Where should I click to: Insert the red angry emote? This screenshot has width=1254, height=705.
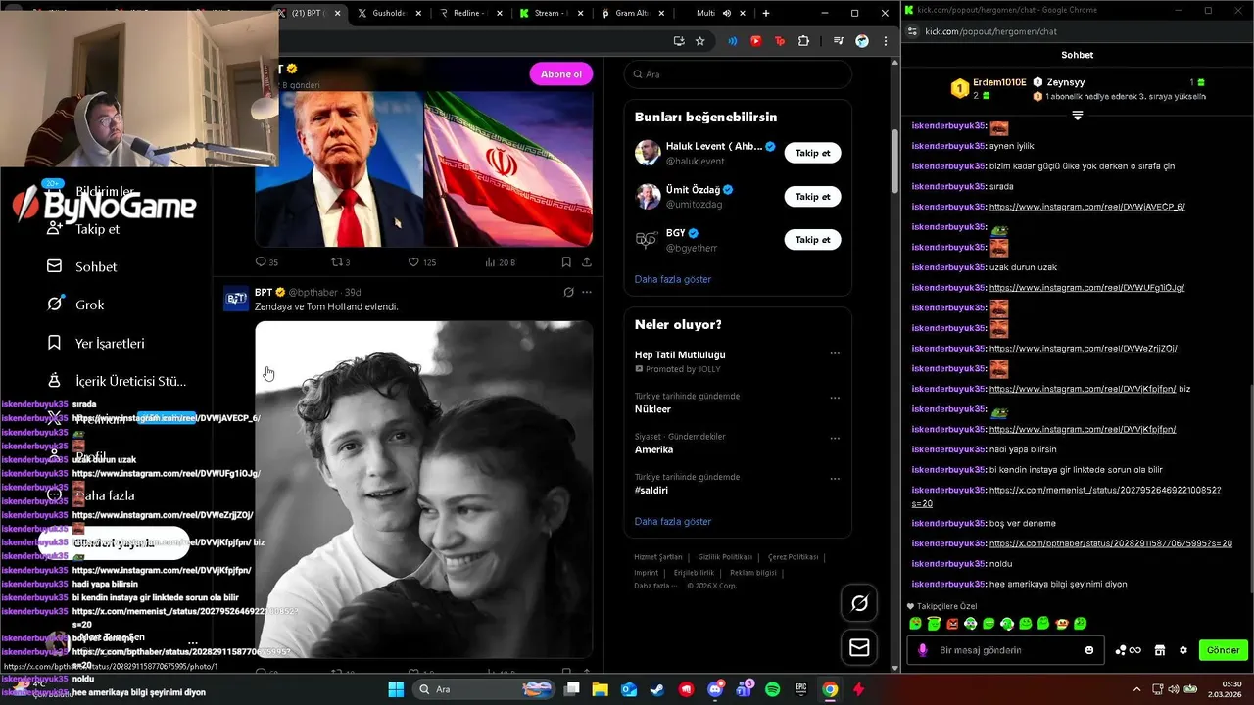[x=952, y=624]
